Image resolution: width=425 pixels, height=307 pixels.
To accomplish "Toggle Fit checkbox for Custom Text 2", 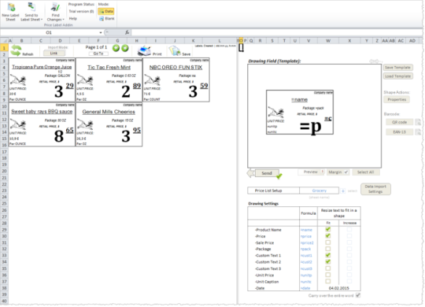I will pos(328,261).
